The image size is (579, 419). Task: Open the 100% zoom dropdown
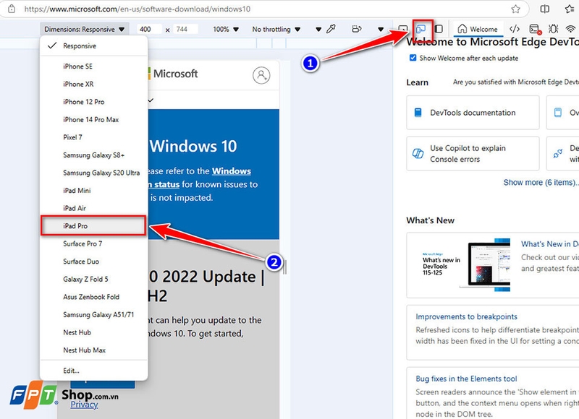click(226, 29)
